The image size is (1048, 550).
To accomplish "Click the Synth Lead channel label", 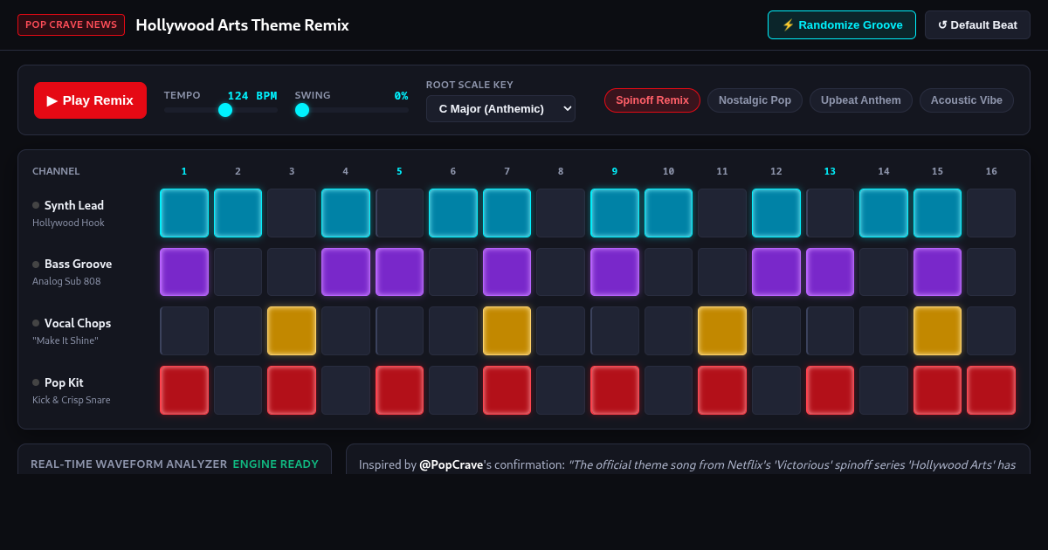I will (x=74, y=205).
